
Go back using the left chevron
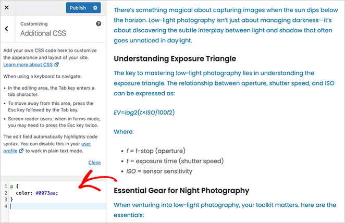point(6,29)
